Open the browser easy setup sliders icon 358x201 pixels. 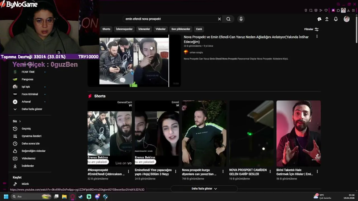click(354, 10)
